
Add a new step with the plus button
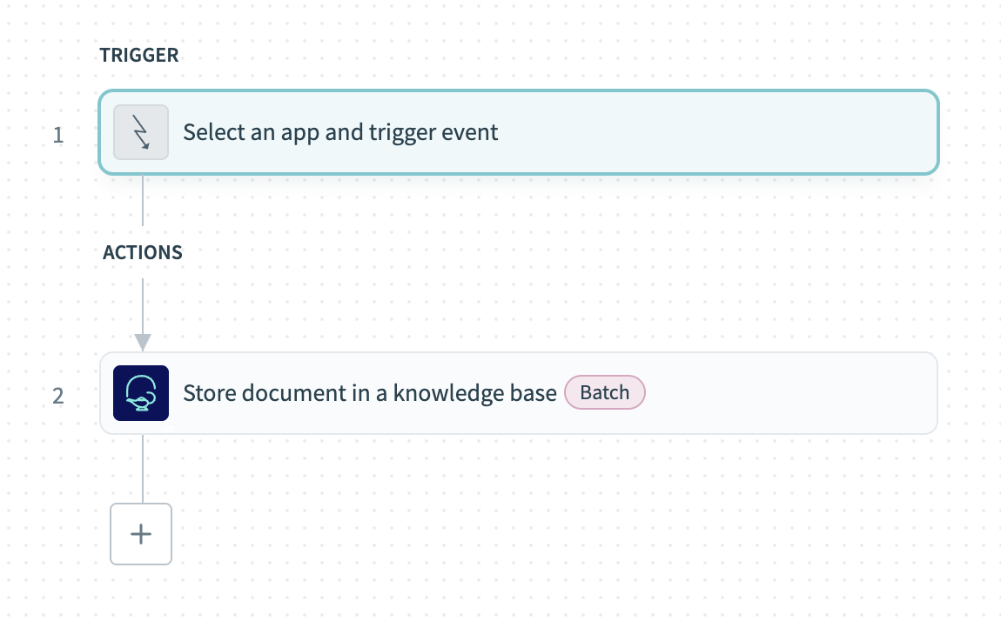pos(141,534)
